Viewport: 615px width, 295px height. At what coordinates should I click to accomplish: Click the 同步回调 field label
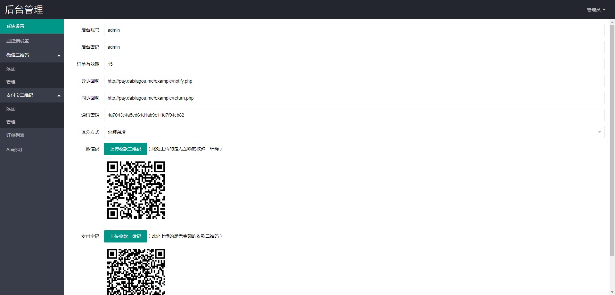[x=90, y=98]
